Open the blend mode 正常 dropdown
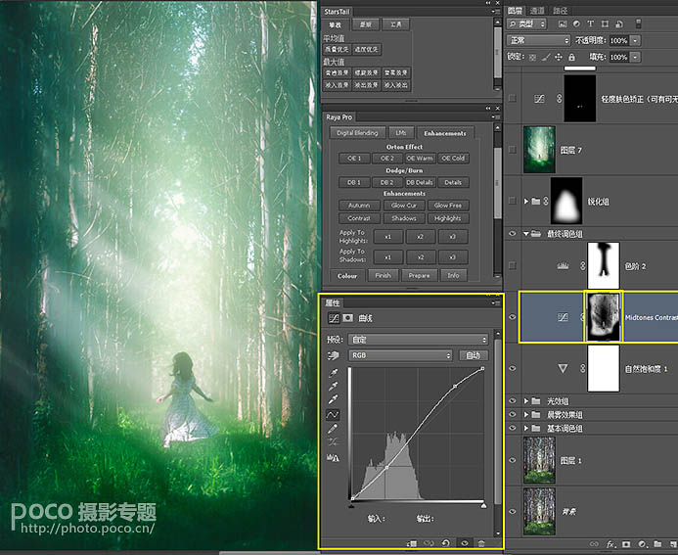Viewport: 678px width, 555px height. point(538,40)
